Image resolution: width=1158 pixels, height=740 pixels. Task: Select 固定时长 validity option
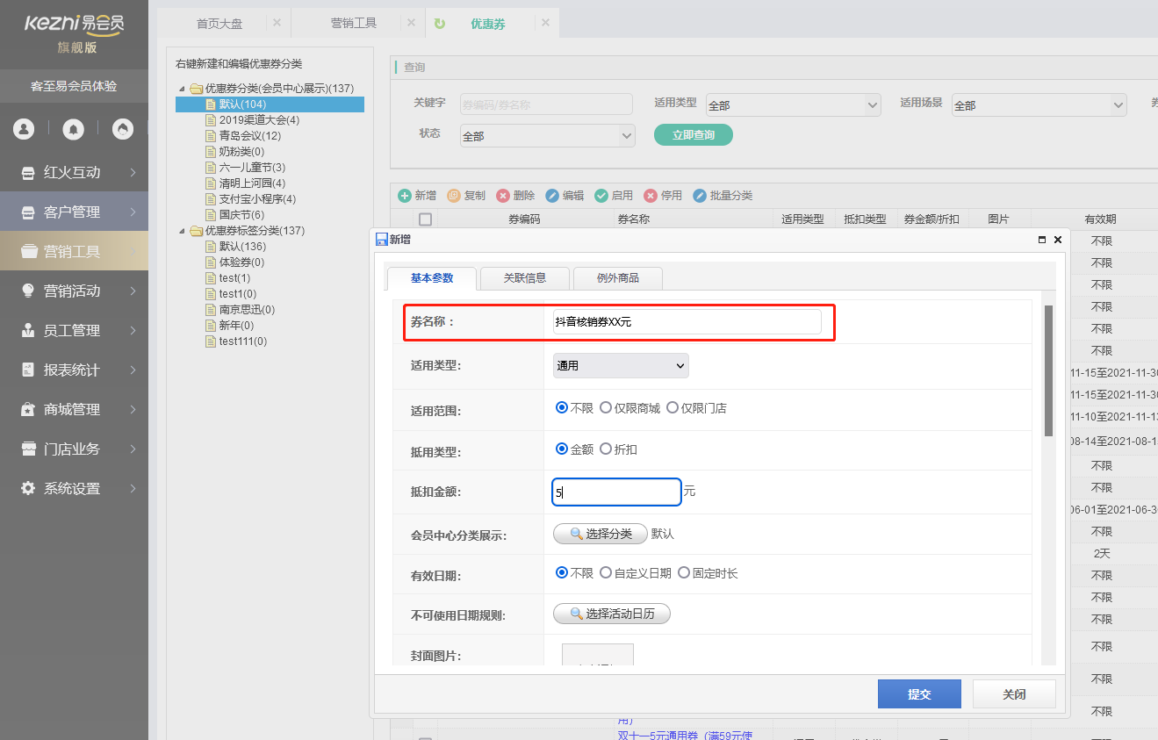pos(684,572)
